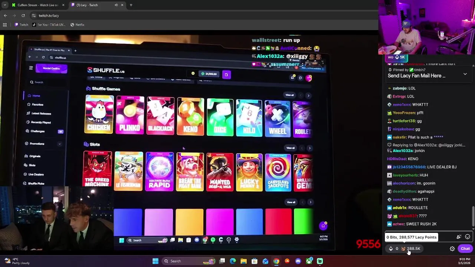Open the Lacy Points balance
This screenshot has height=267, width=475.
click(x=411, y=249)
